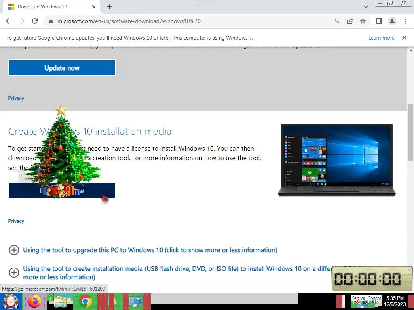Click the taskbar clock showing 5:35 PM
The height and width of the screenshot is (310, 414).
395,301
